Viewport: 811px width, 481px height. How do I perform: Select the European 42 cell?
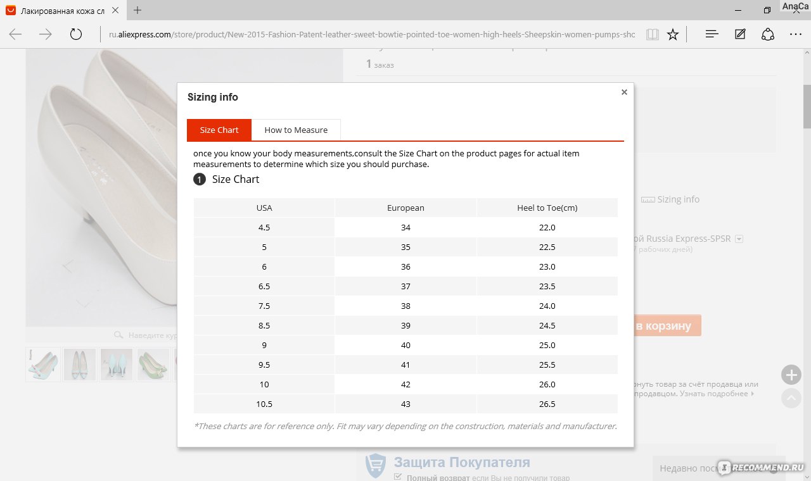[x=405, y=384]
